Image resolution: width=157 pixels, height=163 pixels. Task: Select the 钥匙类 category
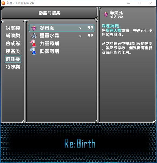point(13,28)
